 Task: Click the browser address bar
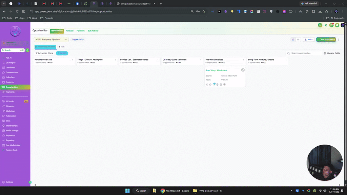[111, 11]
